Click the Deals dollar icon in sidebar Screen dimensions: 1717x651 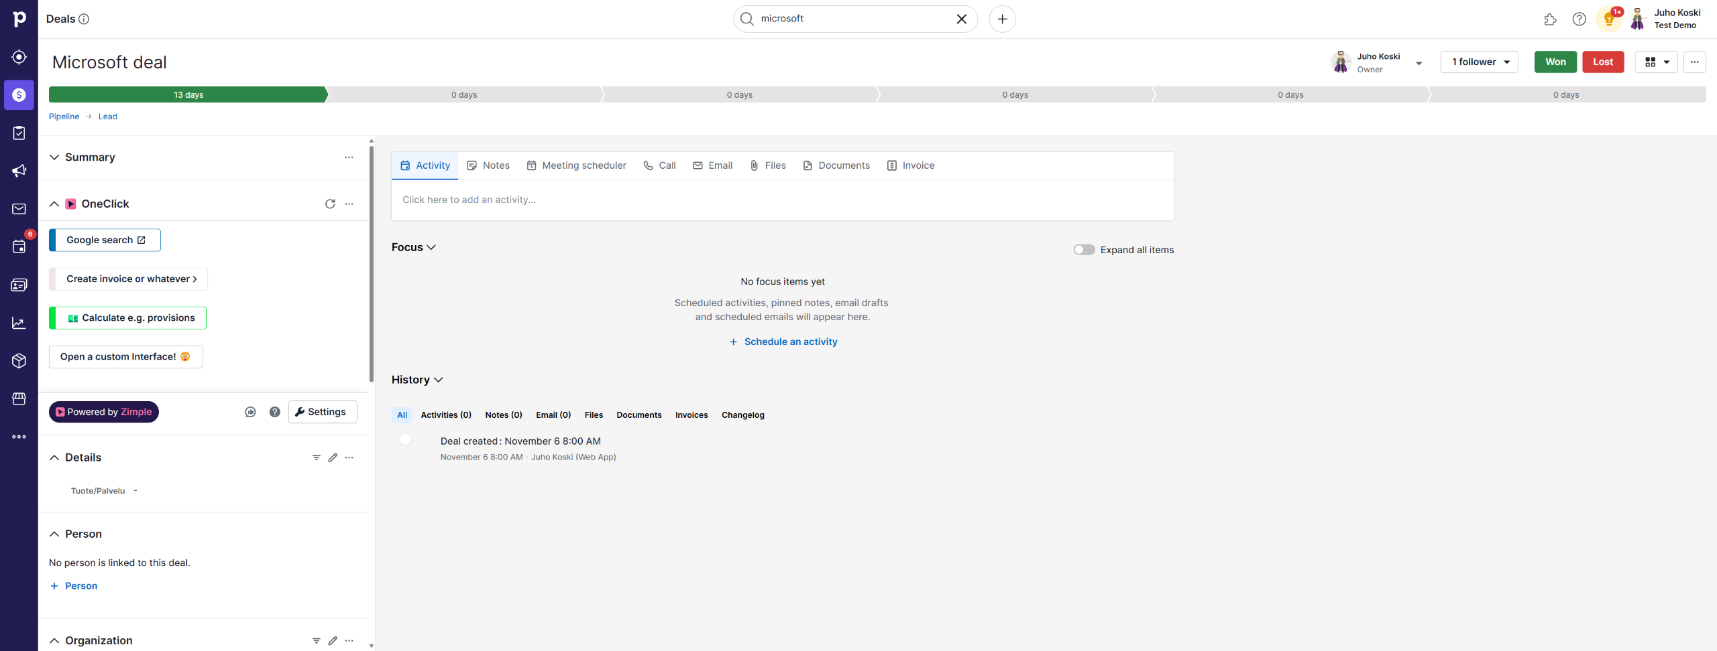click(x=19, y=95)
